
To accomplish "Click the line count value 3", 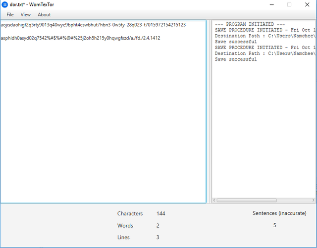I will pyautogui.click(x=158, y=237).
